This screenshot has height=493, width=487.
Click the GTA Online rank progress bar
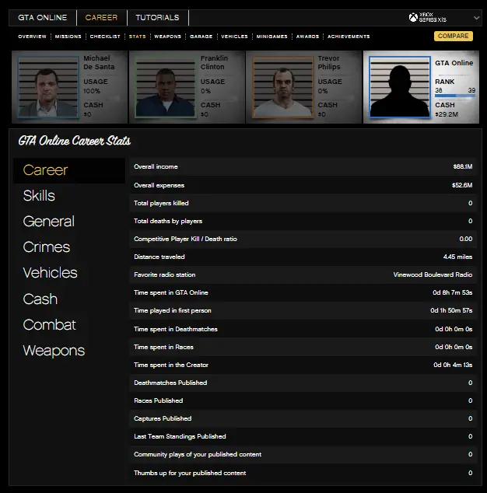point(455,96)
